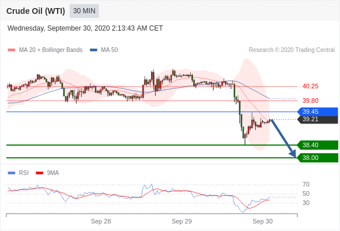Image resolution: width=340 pixels, height=231 pixels.
Task: Click the 'MA 50' legend label
Action: point(109,50)
